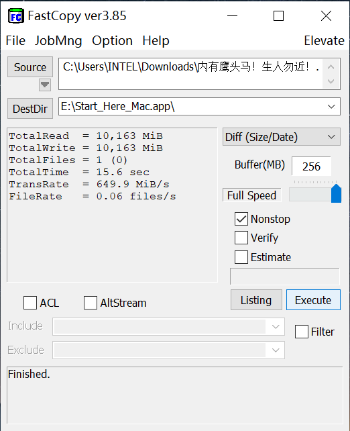The width and height of the screenshot is (350, 431).
Task: Click the source box scroll up arrow
Action: point(331,67)
